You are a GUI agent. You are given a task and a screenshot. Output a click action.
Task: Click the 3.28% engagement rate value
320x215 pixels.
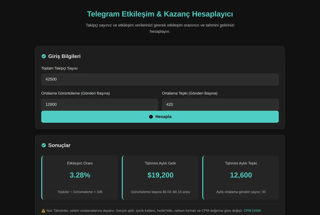80,175
